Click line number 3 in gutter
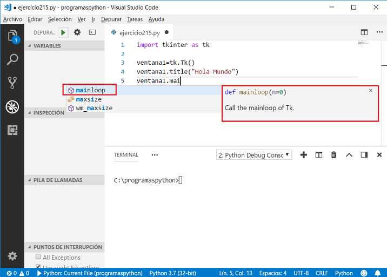 [123, 63]
